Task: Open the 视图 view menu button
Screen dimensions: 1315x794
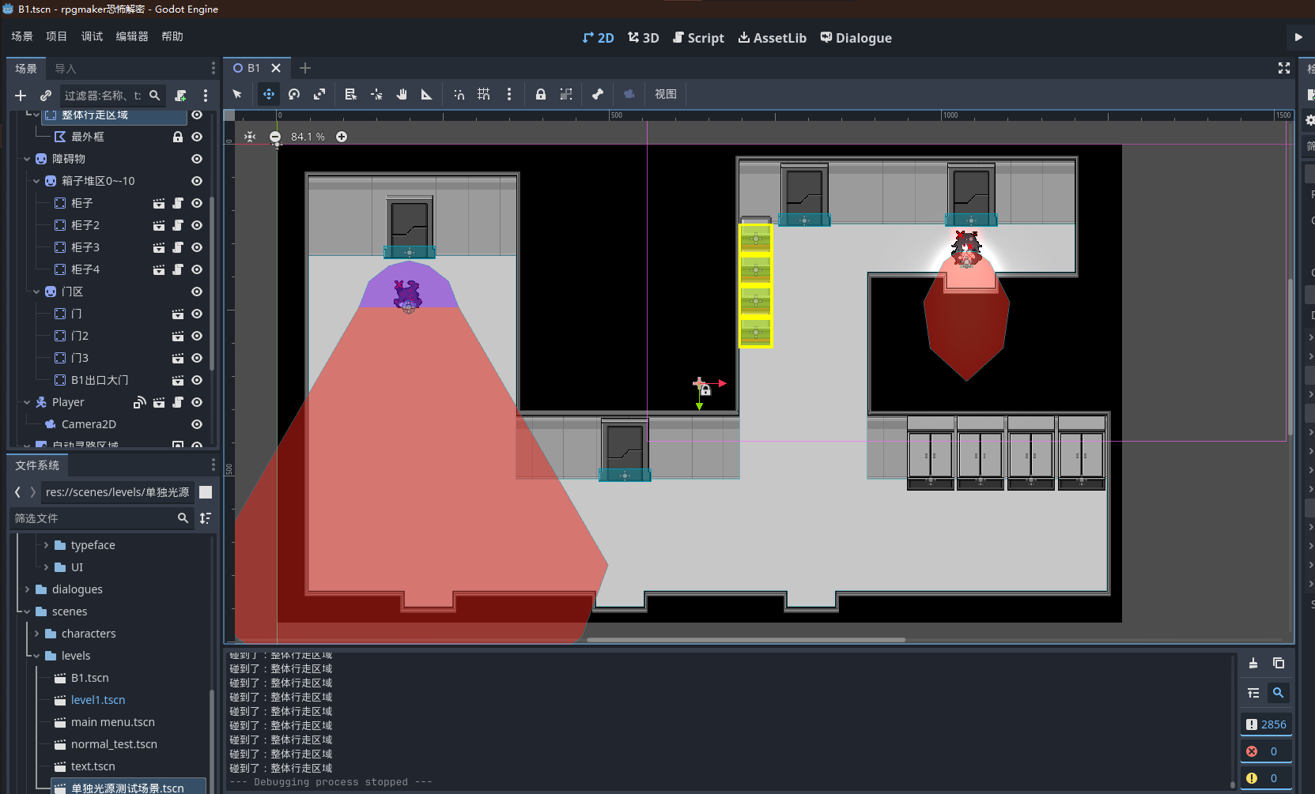Action: tap(666, 94)
